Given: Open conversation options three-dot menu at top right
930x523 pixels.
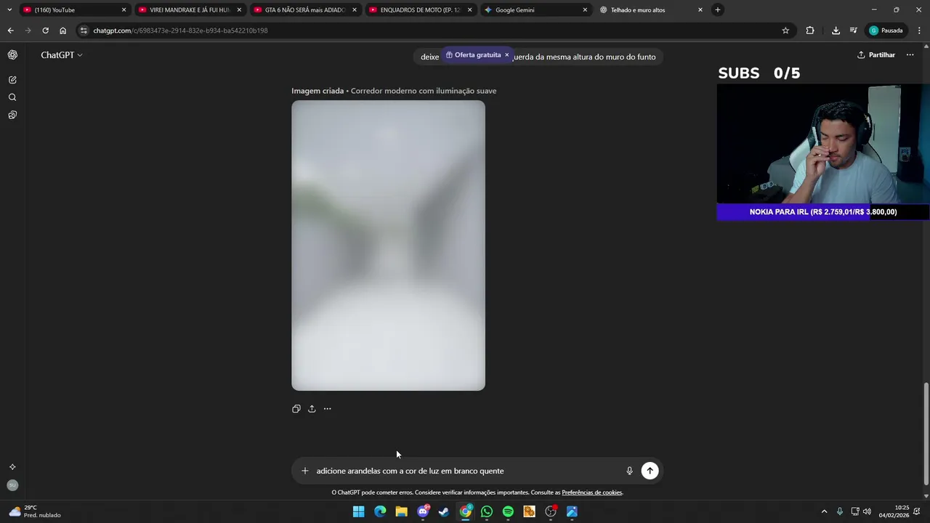Looking at the screenshot, I should click(x=910, y=55).
